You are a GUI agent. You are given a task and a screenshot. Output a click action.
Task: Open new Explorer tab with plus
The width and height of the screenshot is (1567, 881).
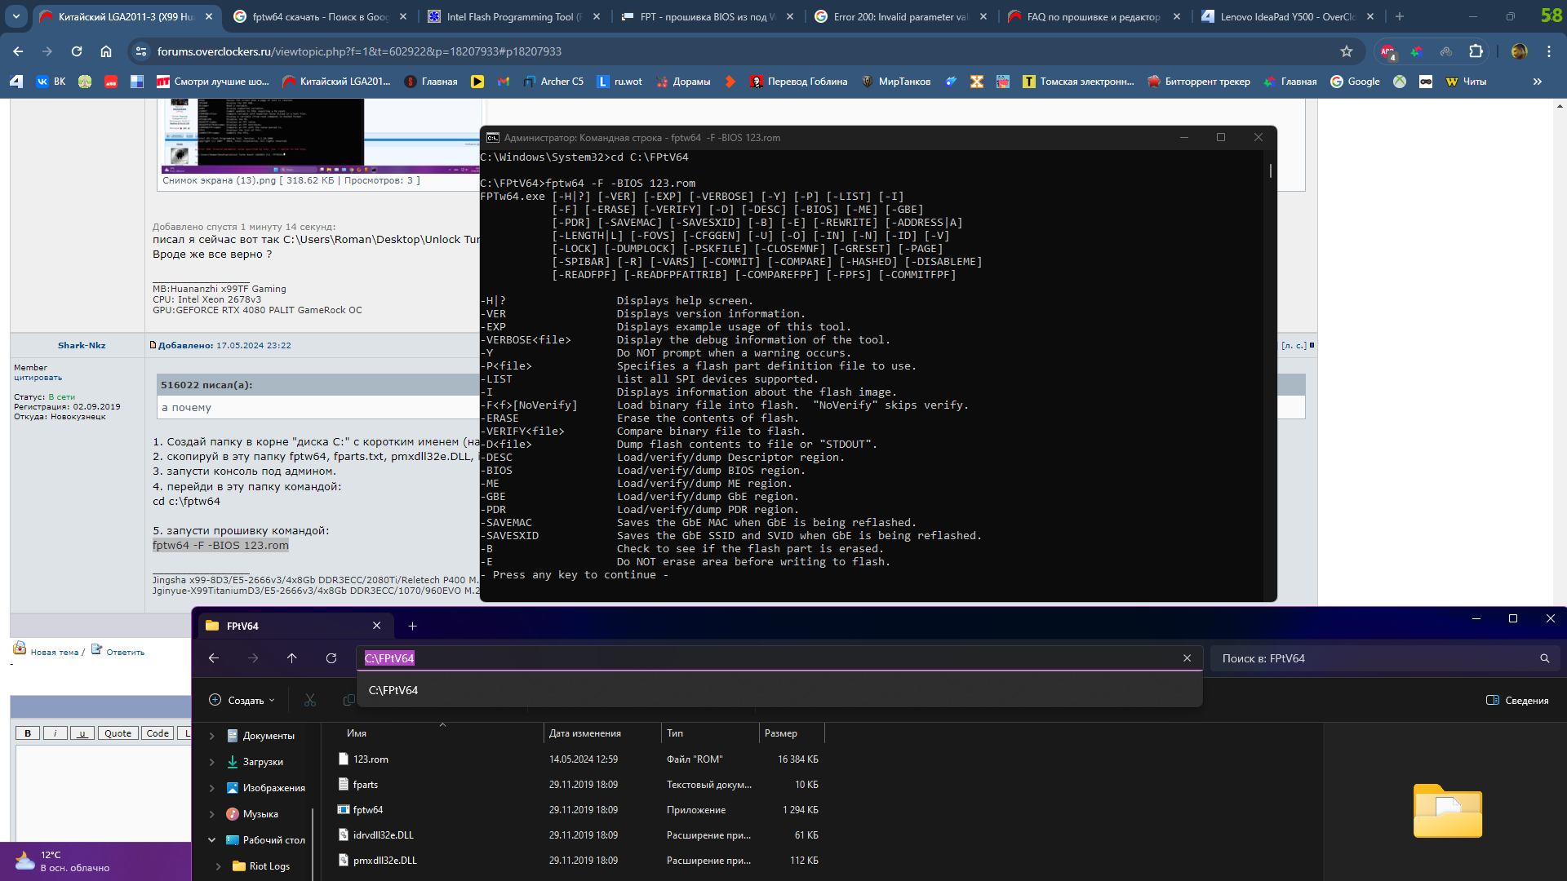click(413, 626)
